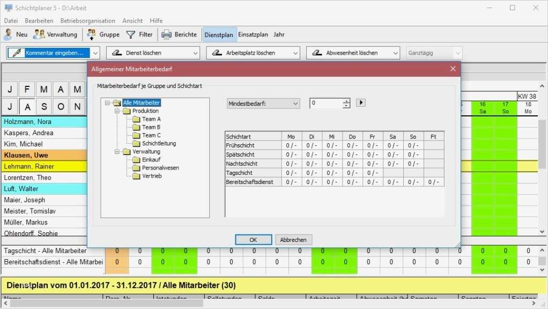Open the Betriebsorganisation menu
The image size is (548, 309).
(x=88, y=20)
